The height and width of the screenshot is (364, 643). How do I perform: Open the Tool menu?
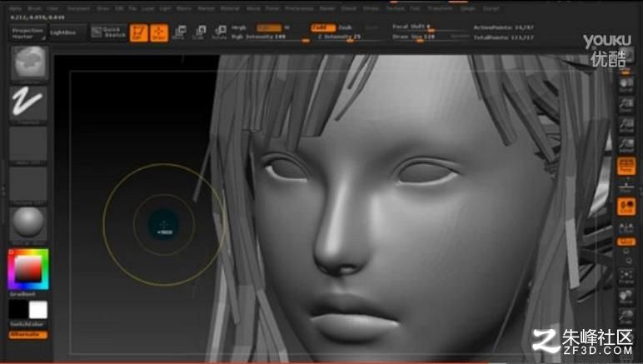point(415,8)
